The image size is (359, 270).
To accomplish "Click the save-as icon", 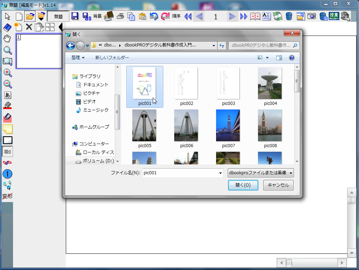I will click(x=87, y=16).
